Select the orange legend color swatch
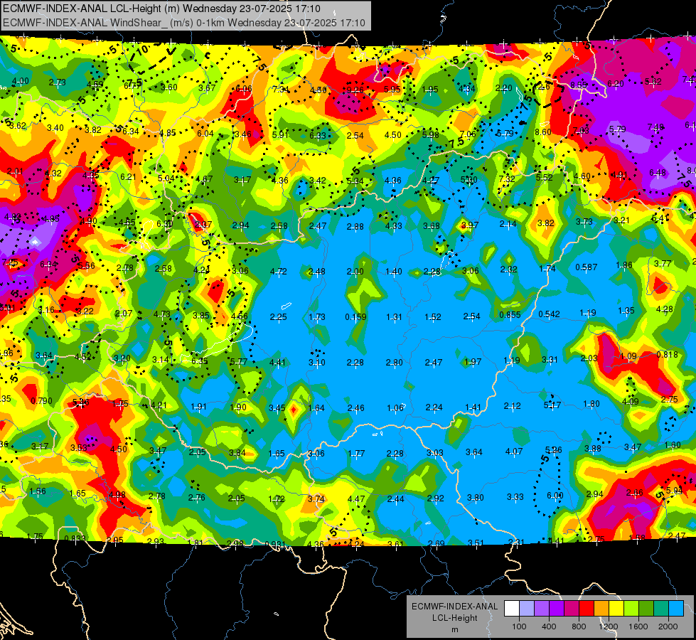Viewport: 696px width, 640px height. [601, 609]
